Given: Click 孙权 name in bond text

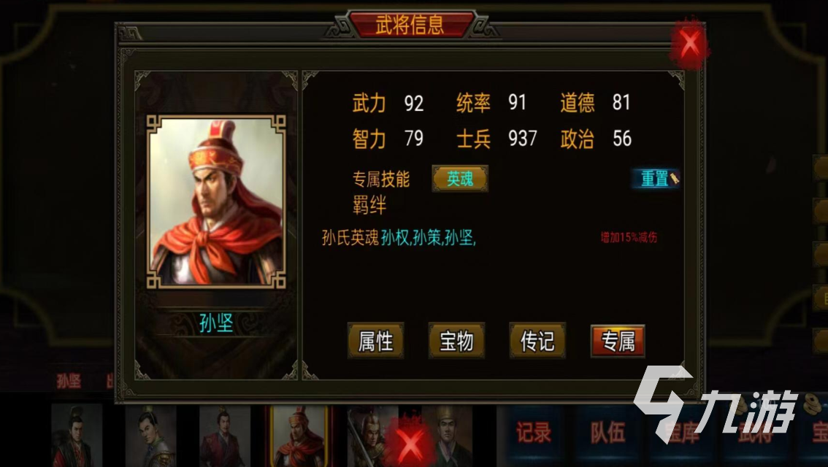Looking at the screenshot, I should coord(395,238).
